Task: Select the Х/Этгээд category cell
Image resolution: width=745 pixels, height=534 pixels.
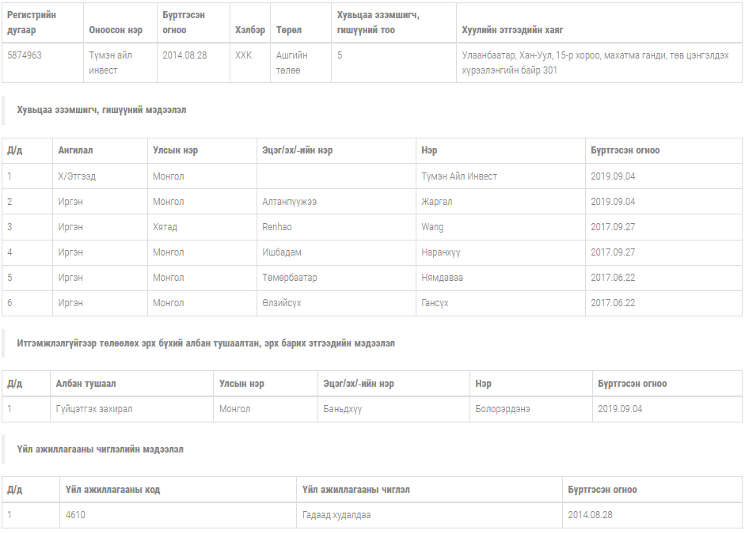Action: tap(77, 176)
